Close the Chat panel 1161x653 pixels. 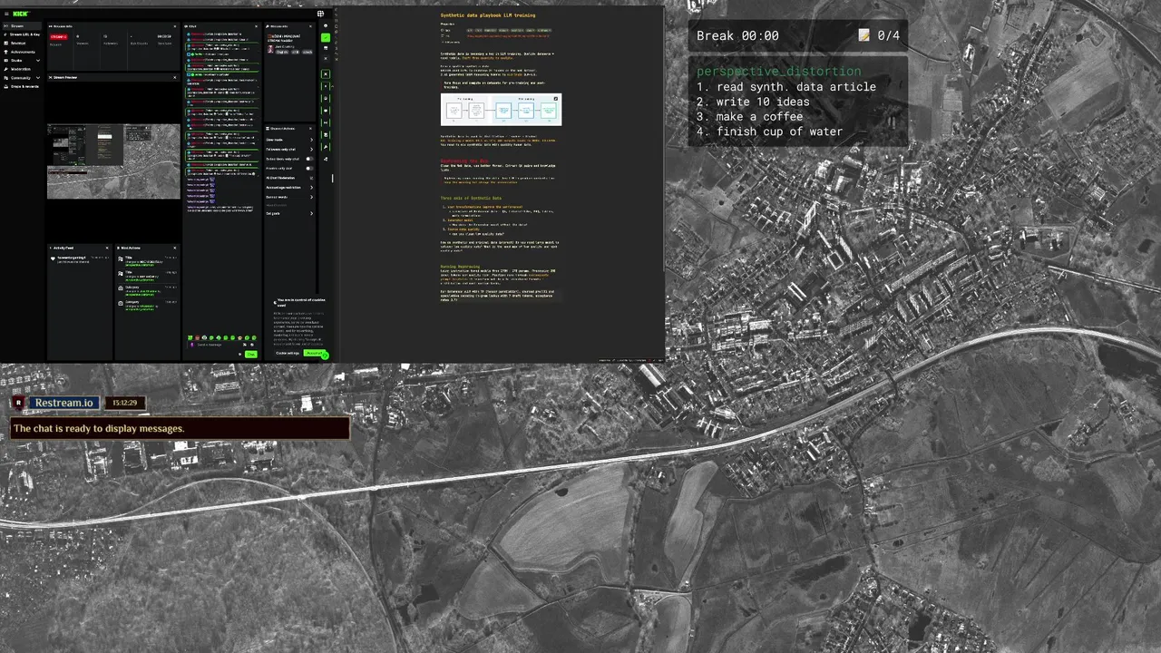point(256,26)
